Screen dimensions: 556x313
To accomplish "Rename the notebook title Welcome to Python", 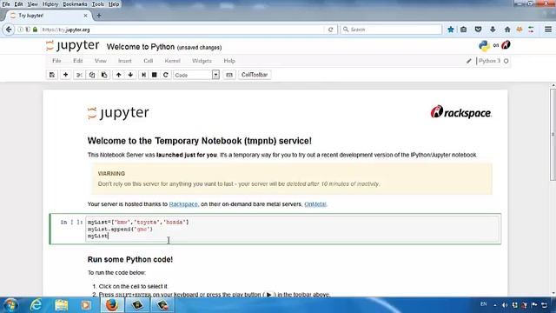I will [x=141, y=47].
